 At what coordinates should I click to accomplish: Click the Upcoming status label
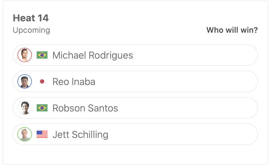pos(31,30)
